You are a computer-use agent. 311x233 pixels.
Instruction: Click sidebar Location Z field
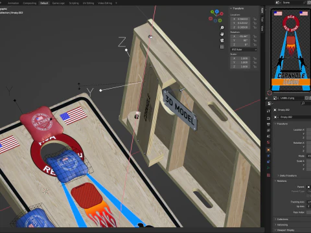tap(240, 27)
